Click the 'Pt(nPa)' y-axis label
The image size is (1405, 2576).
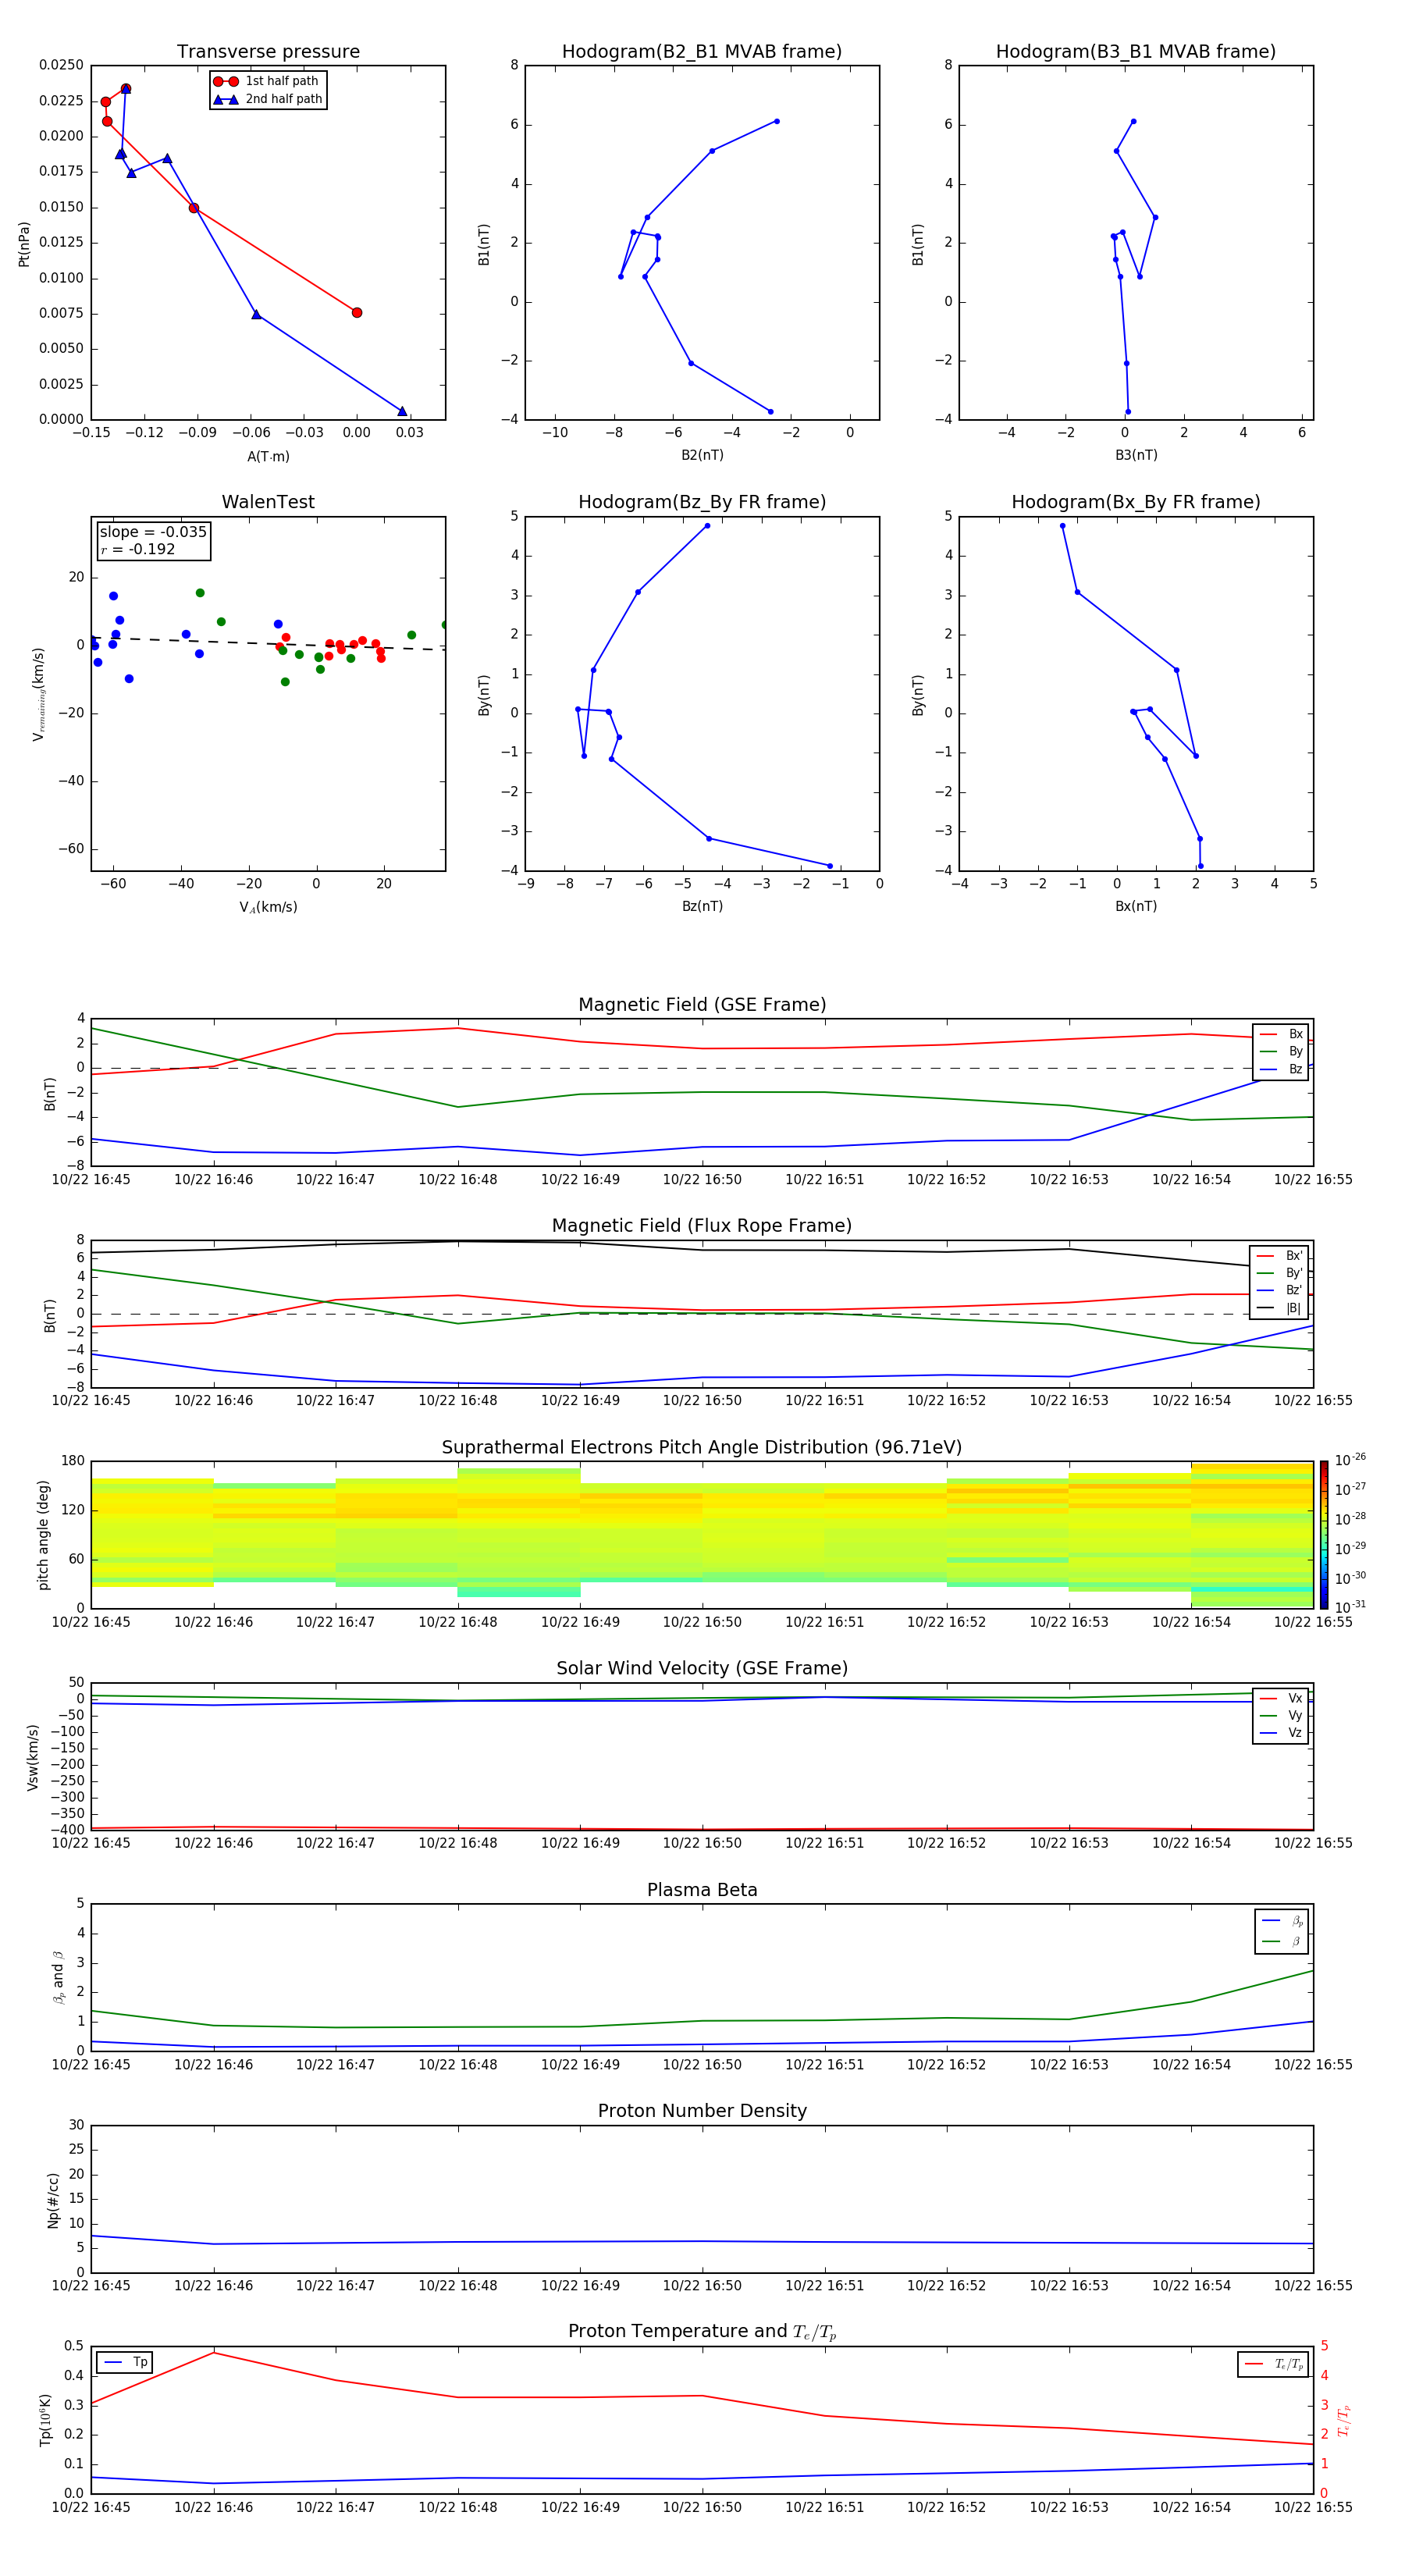tap(24, 243)
